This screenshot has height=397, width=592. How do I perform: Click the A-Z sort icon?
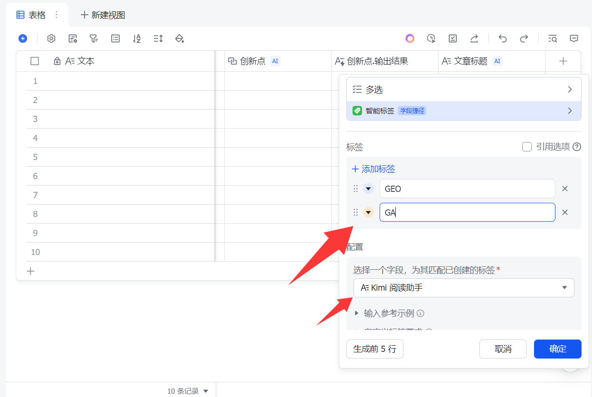pyautogui.click(x=137, y=38)
